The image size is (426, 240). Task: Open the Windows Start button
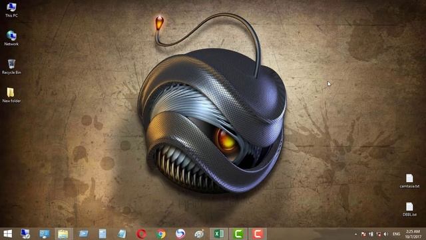click(x=7, y=234)
